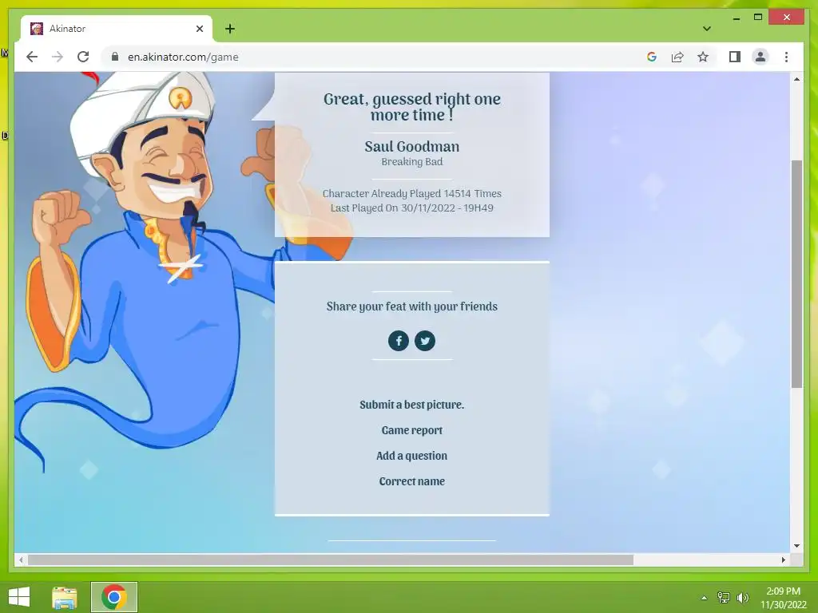The width and height of the screenshot is (818, 613).
Task: Maximize the Chrome window
Action: tap(758, 18)
